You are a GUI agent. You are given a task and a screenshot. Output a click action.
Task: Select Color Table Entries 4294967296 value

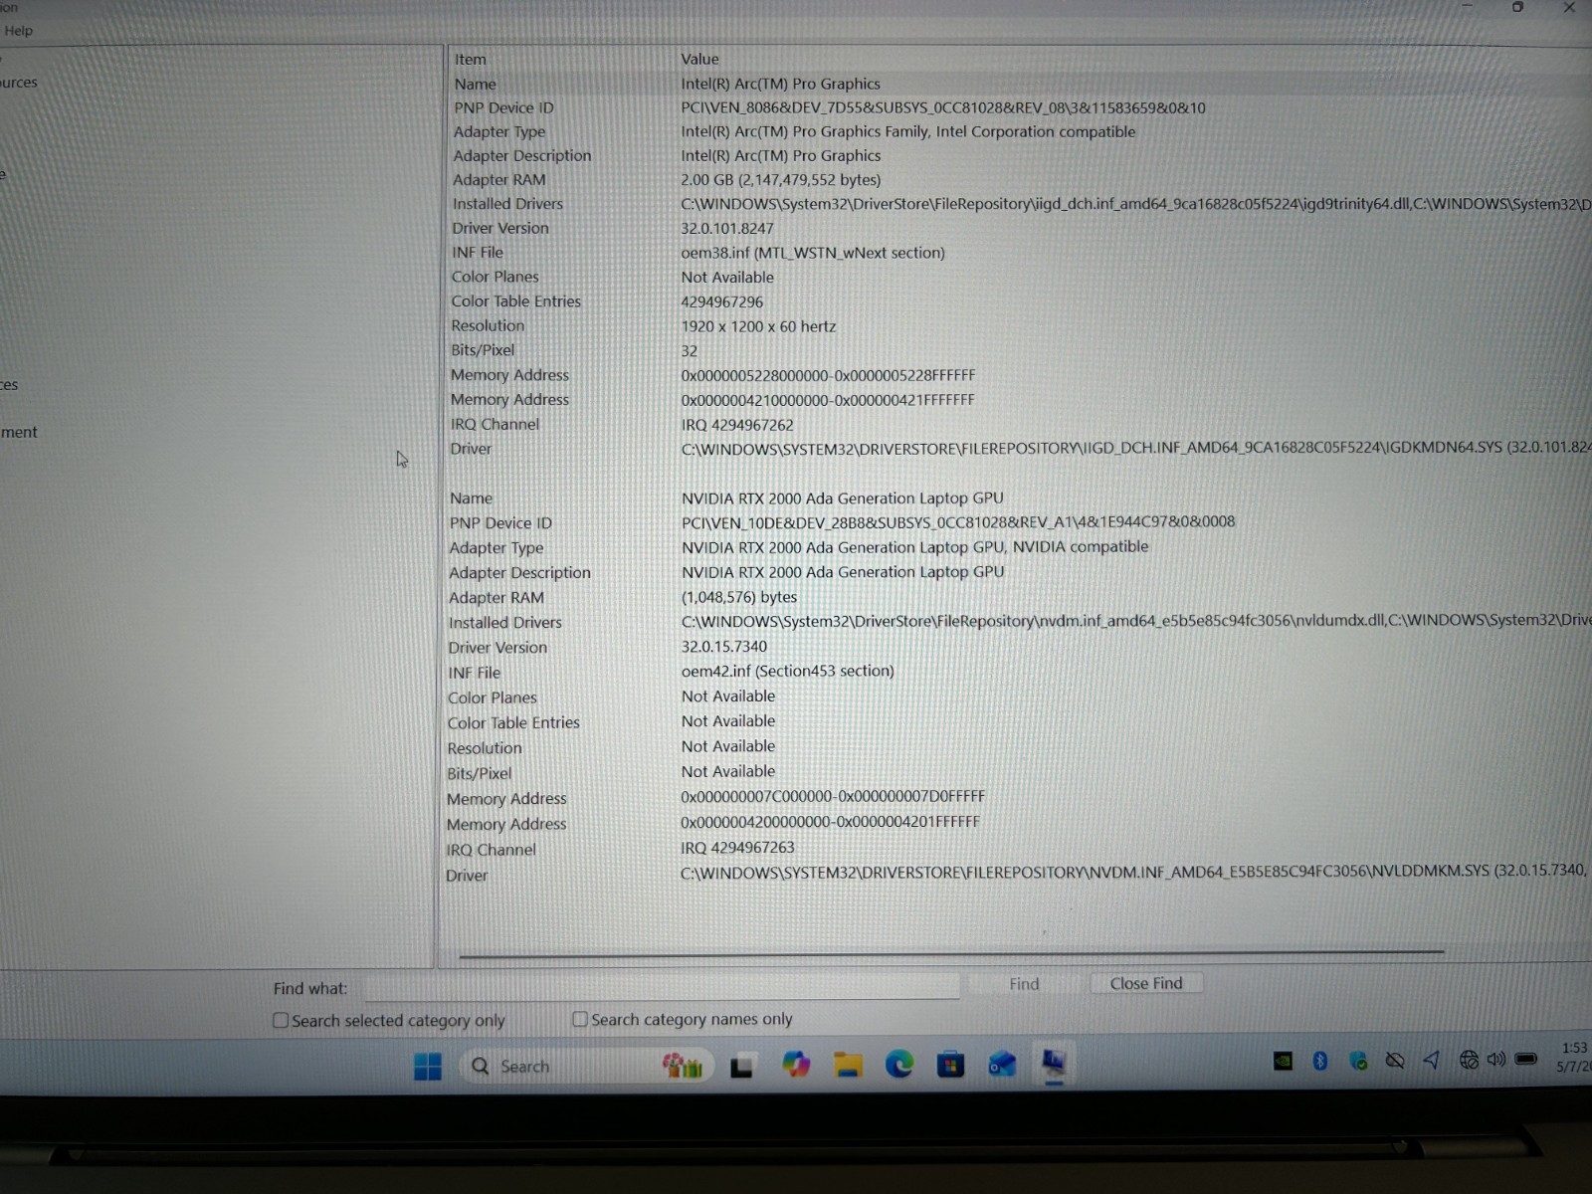click(722, 301)
